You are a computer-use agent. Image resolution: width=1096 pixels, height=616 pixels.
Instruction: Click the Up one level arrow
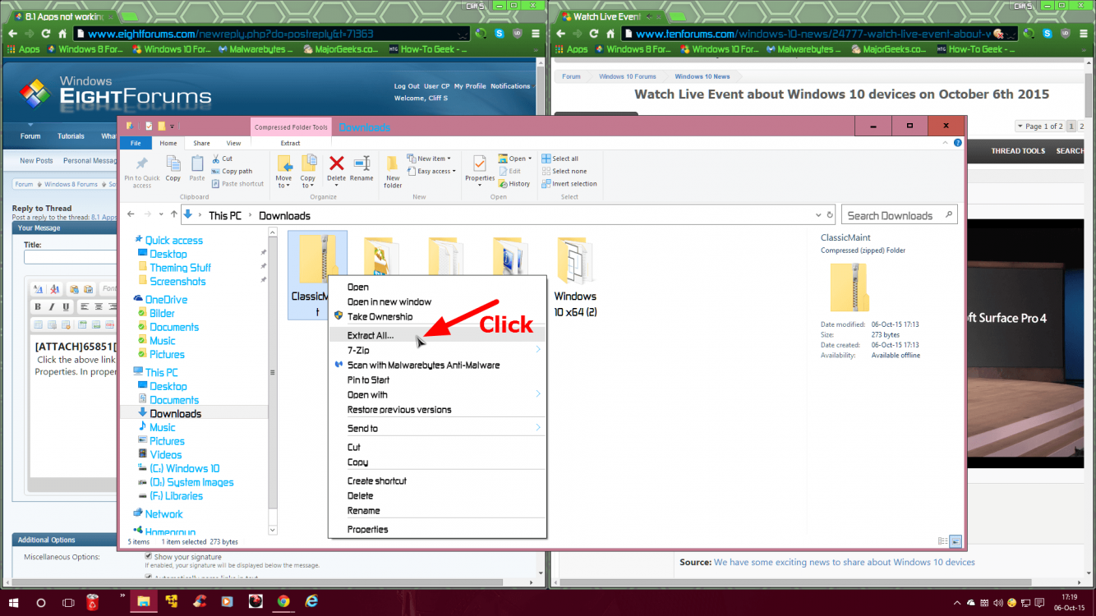coord(173,215)
